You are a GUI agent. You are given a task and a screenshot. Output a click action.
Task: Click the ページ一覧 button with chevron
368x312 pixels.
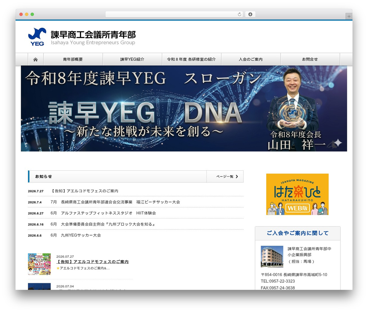225,176
